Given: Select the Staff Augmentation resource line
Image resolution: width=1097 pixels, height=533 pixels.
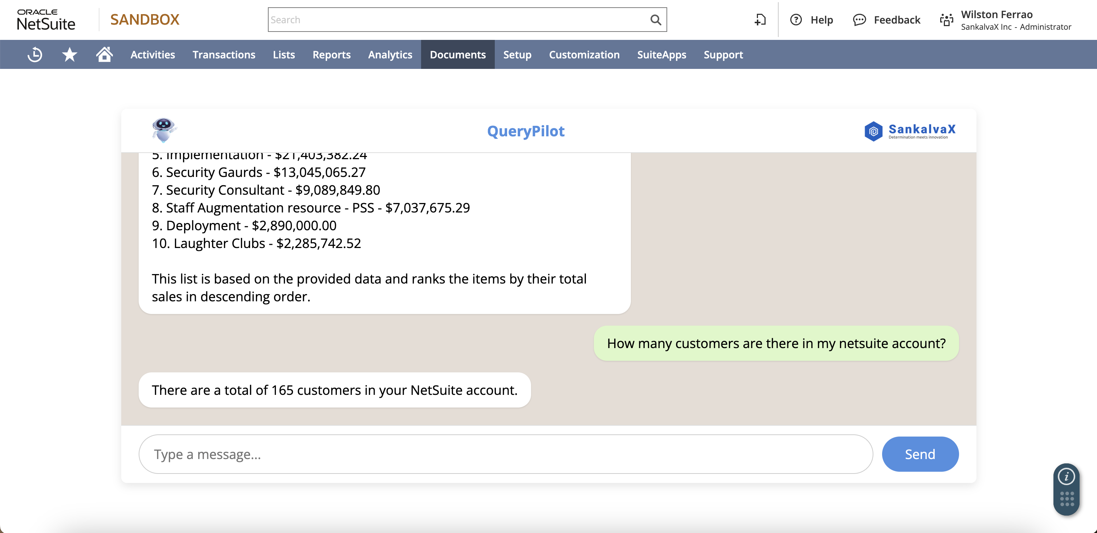Looking at the screenshot, I should [x=311, y=208].
